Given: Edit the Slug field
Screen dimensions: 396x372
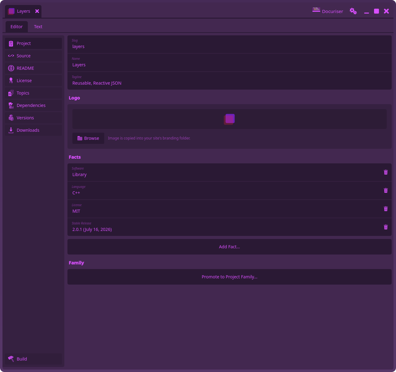Looking at the screenshot, I should (x=230, y=44).
